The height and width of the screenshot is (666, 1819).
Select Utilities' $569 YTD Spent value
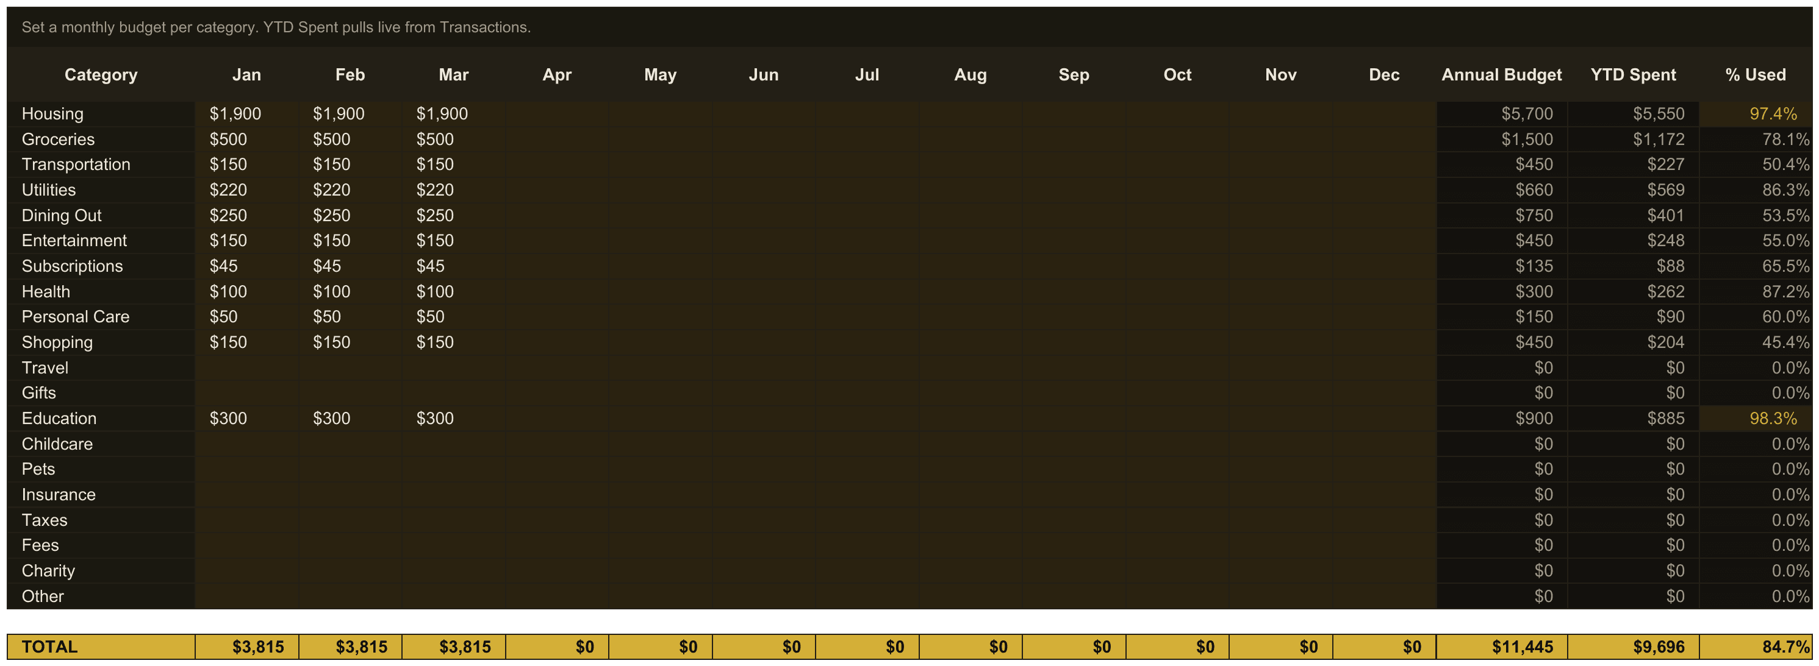1666,190
